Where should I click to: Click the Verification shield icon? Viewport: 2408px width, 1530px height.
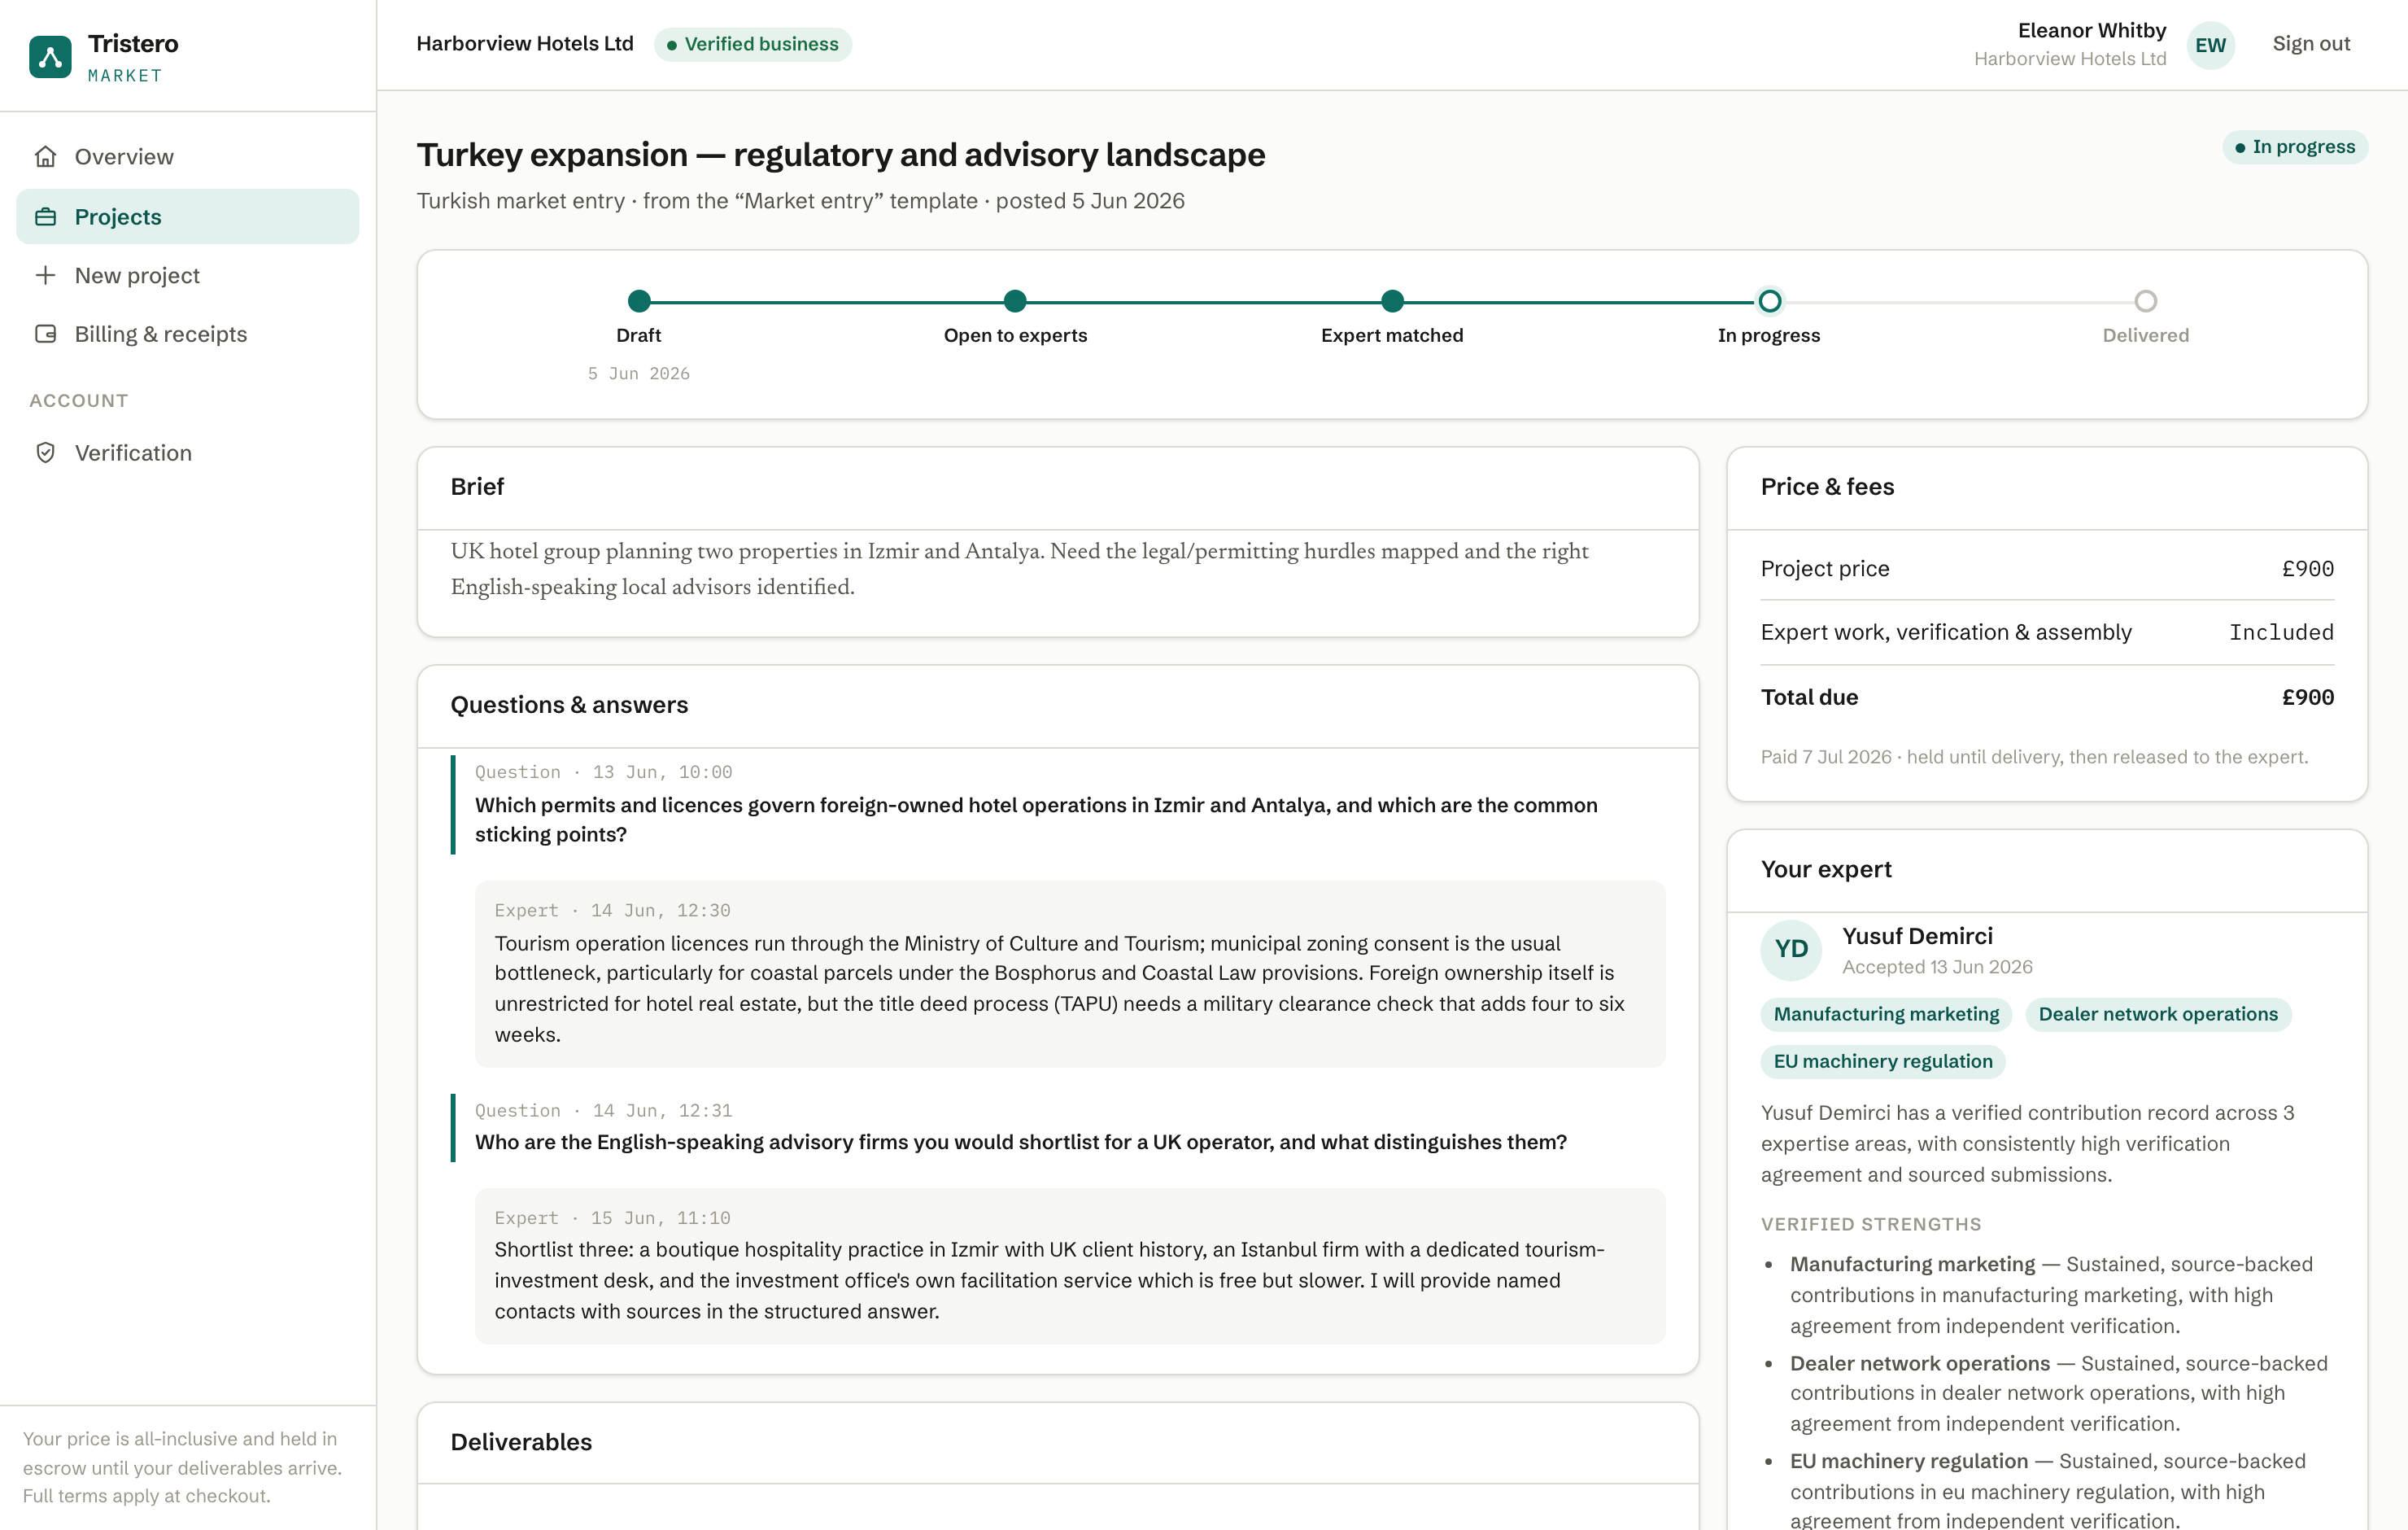46,452
